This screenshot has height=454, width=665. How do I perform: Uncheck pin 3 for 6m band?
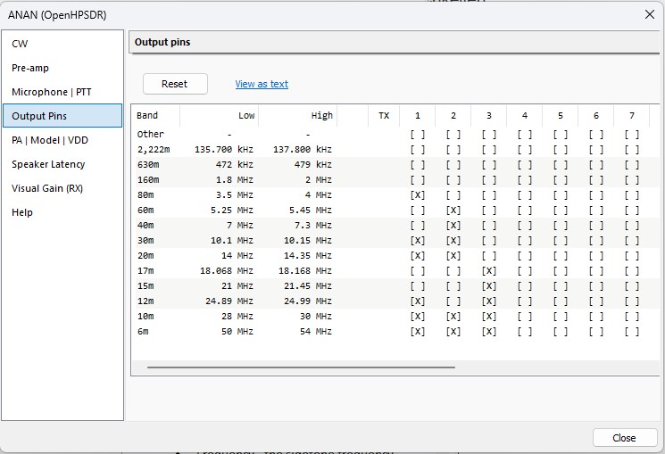[x=489, y=332]
